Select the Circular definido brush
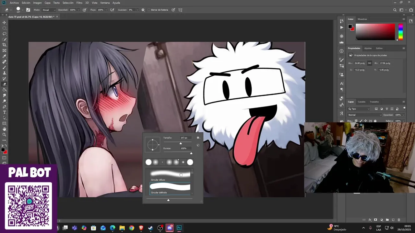This screenshot has height=233, width=415. (170, 189)
